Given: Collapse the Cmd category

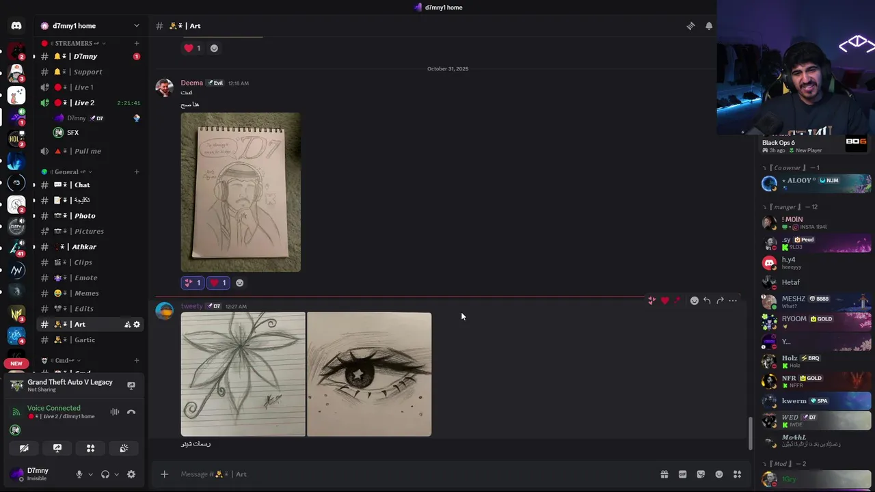Looking at the screenshot, I should [62, 360].
